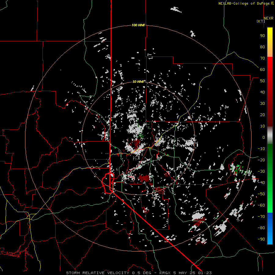
Task: Click the 70 value on velocity scale
Action: click(262, 58)
